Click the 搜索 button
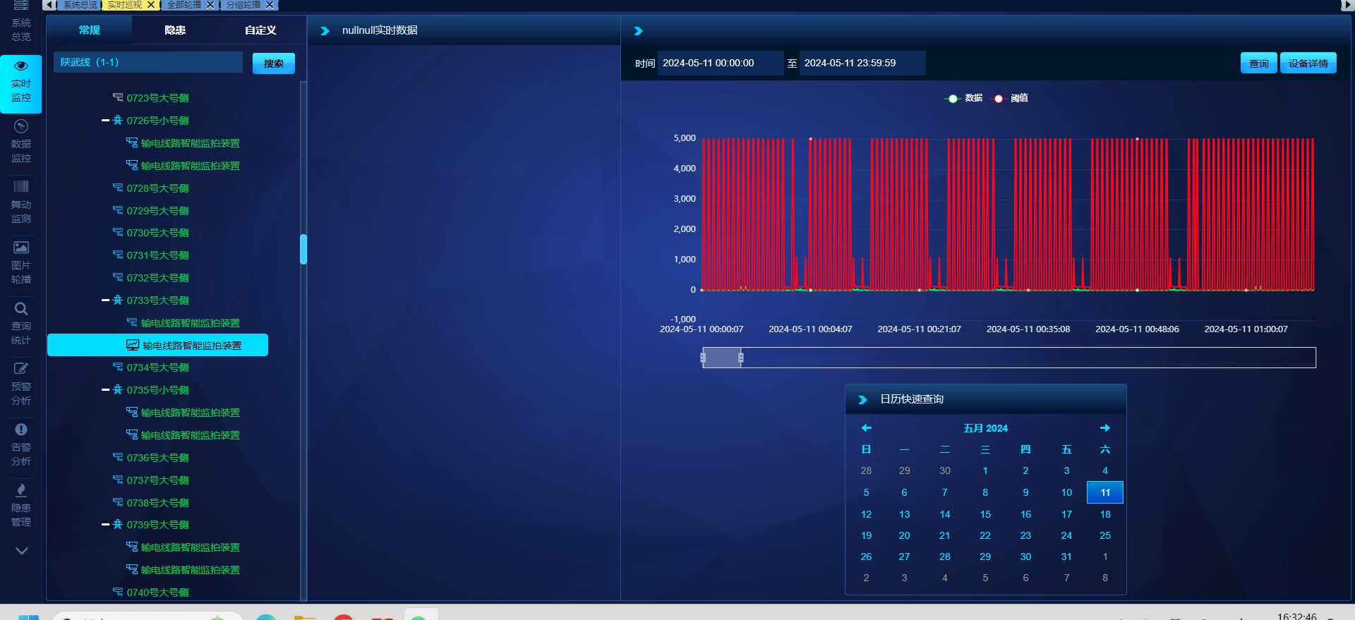 (x=274, y=63)
